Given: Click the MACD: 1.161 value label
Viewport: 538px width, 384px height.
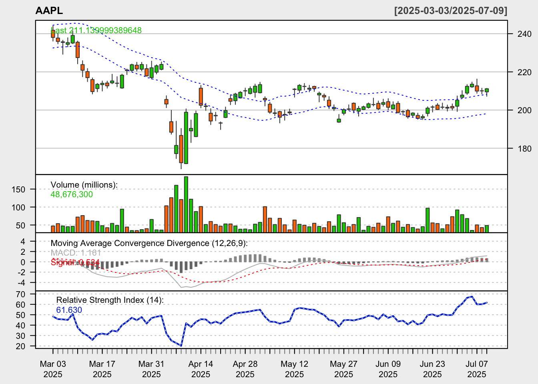Looking at the screenshot, I should click(x=76, y=253).
